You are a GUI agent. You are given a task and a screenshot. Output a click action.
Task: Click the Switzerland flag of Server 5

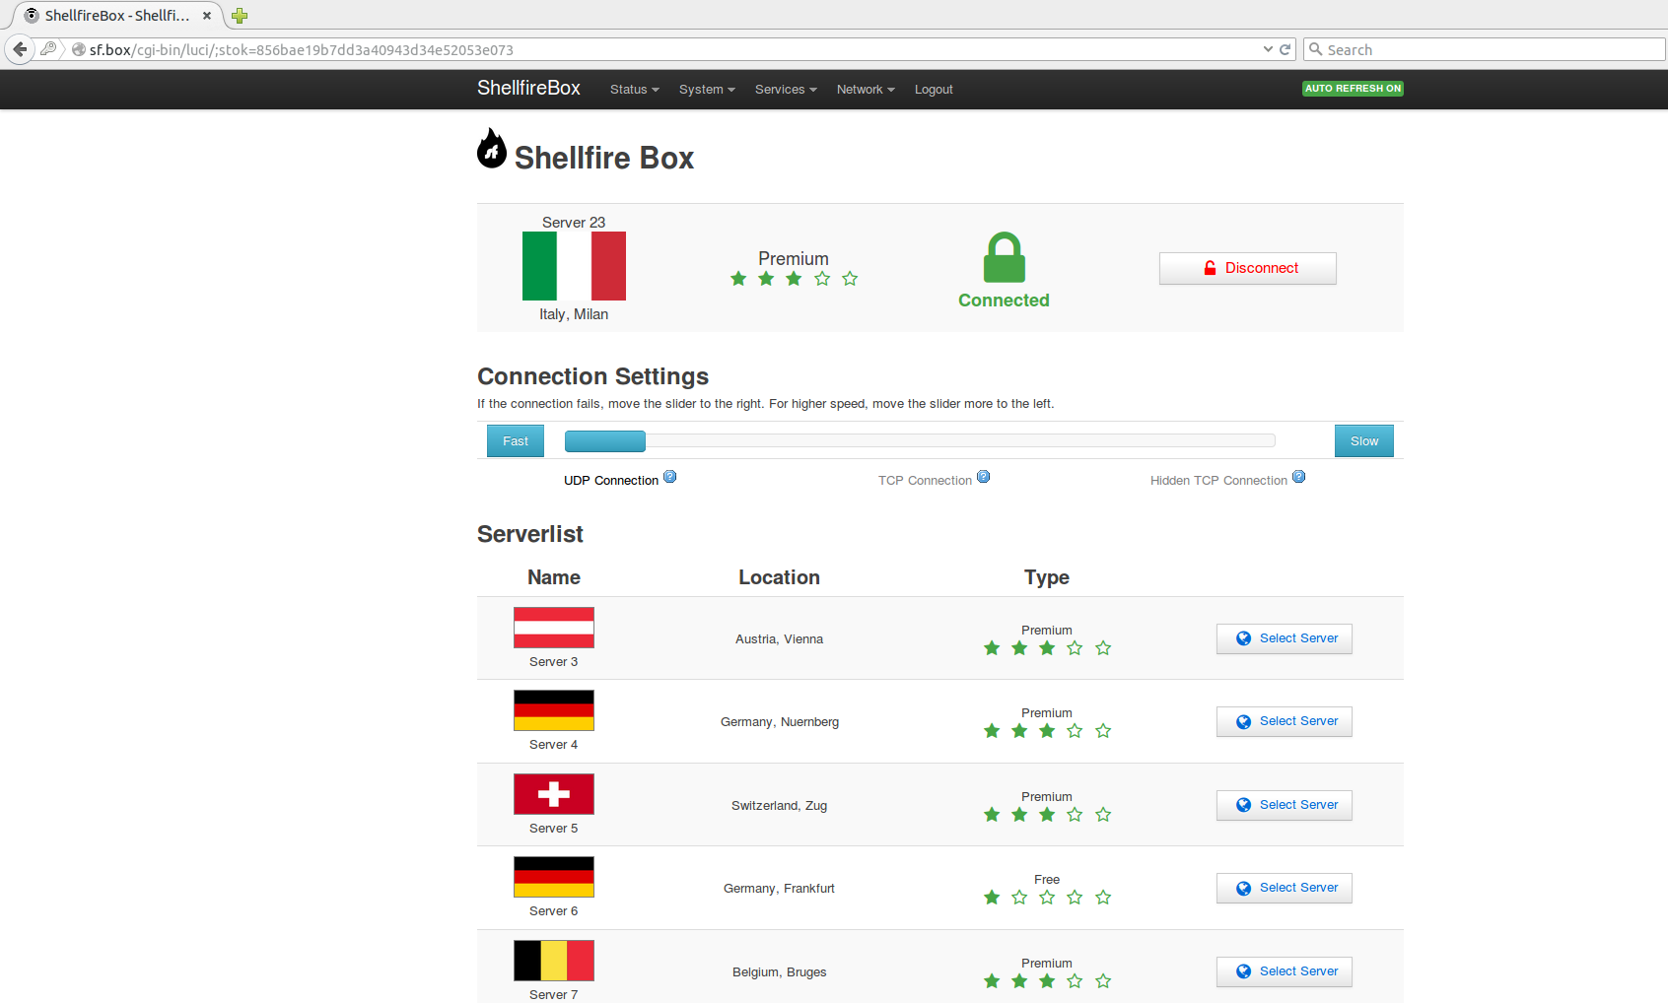click(x=554, y=794)
